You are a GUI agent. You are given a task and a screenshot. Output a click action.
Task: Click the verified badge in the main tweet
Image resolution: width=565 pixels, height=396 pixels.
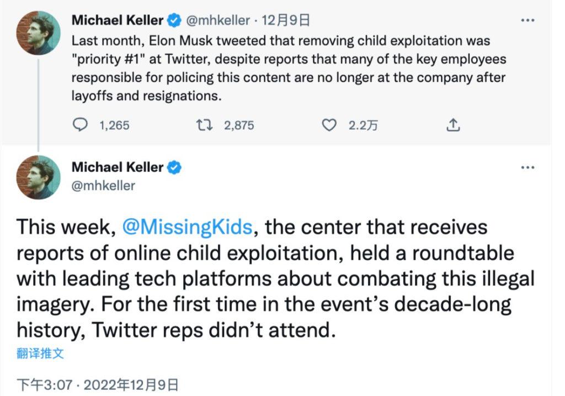pos(174,168)
